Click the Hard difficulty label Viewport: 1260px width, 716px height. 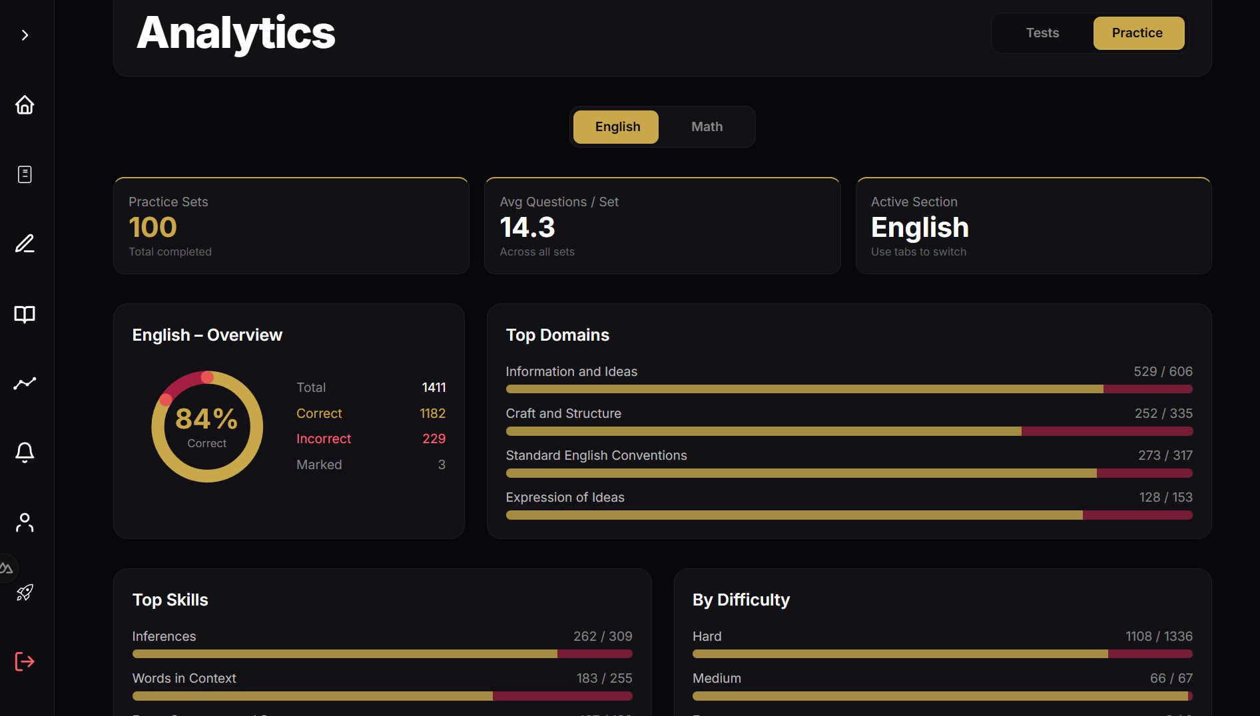(x=707, y=636)
